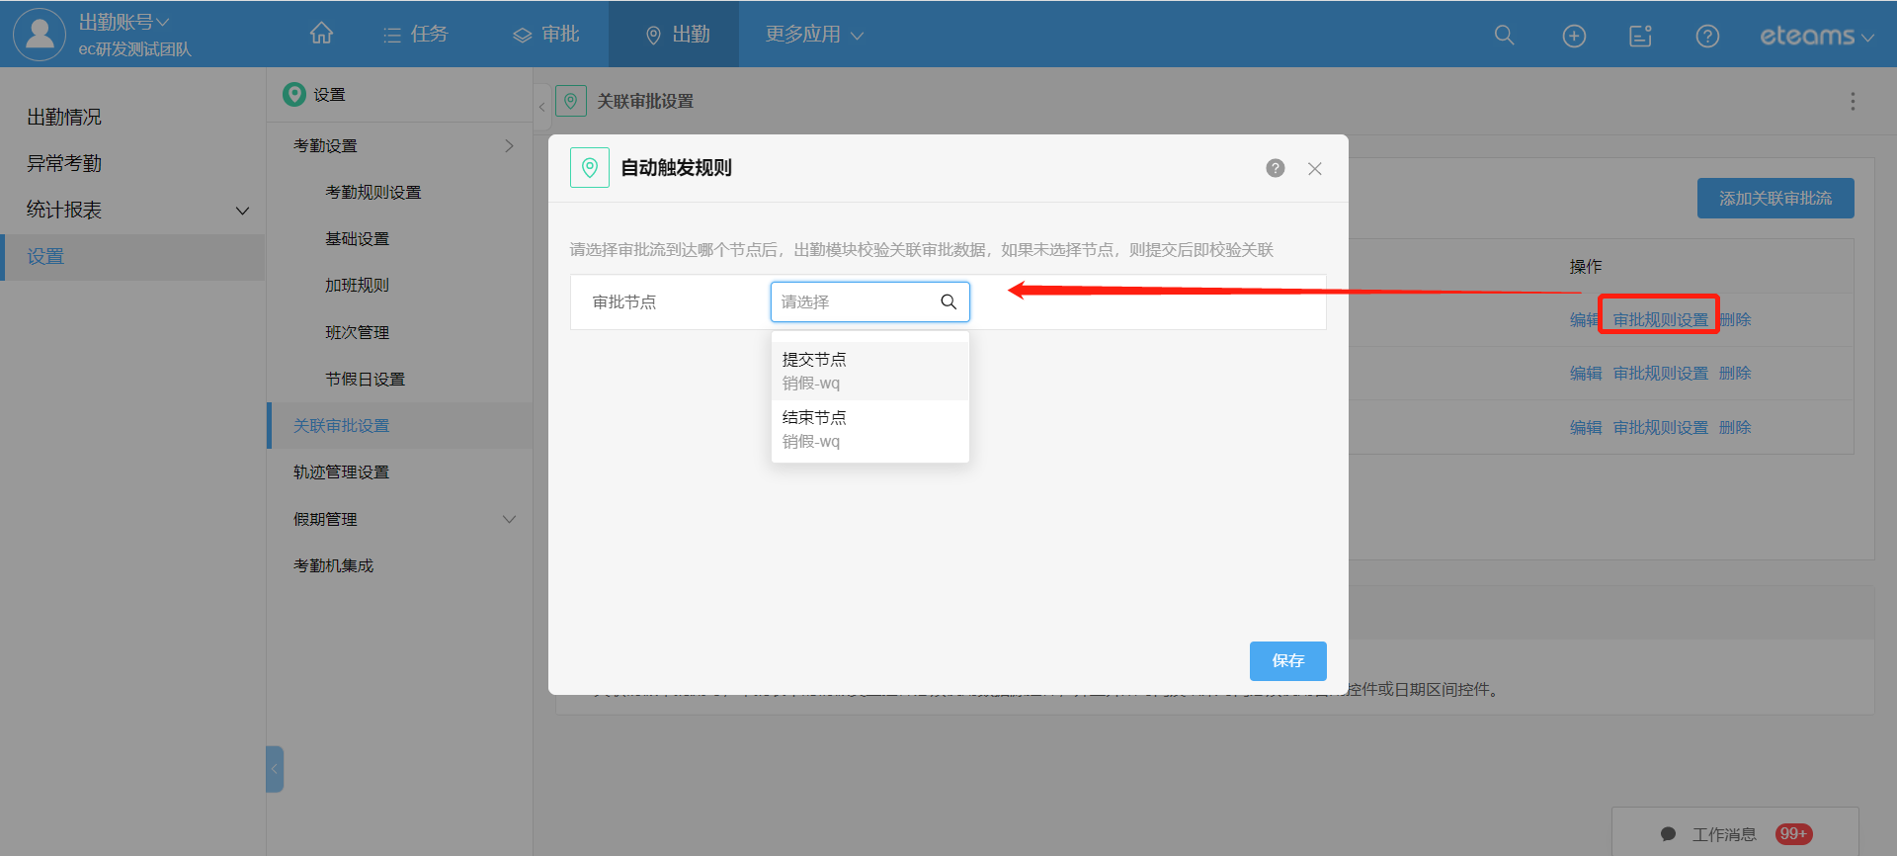
Task: Choose 提交节点 销假-wq option
Action: click(x=870, y=371)
